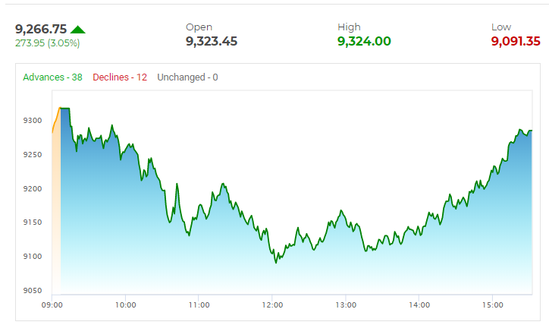
Task: Select the Unchanged - 0 legend
Action: (x=187, y=77)
